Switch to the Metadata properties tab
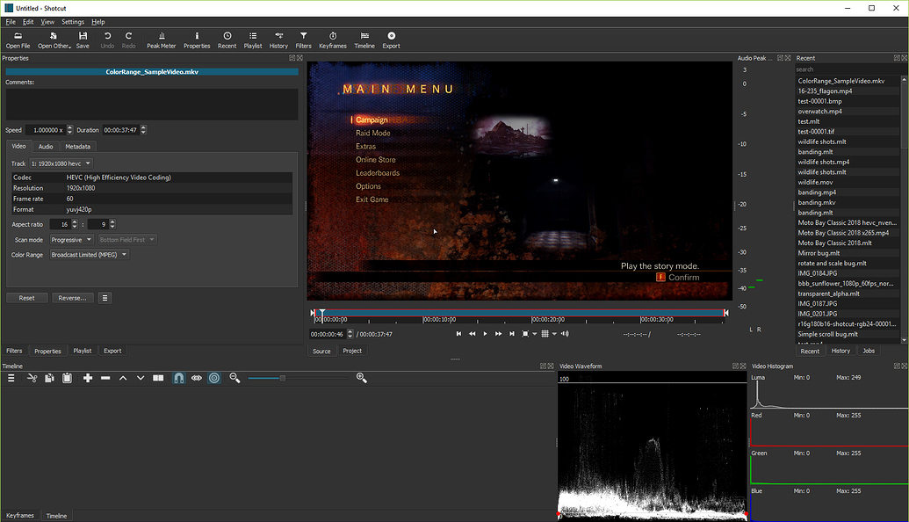The image size is (909, 522). [x=77, y=147]
